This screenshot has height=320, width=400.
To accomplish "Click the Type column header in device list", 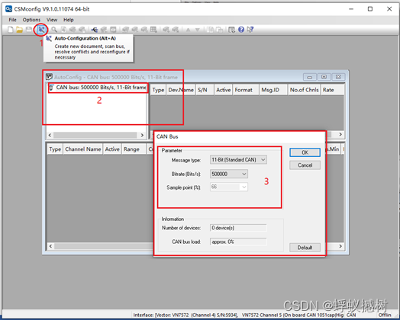I will tap(158, 90).
